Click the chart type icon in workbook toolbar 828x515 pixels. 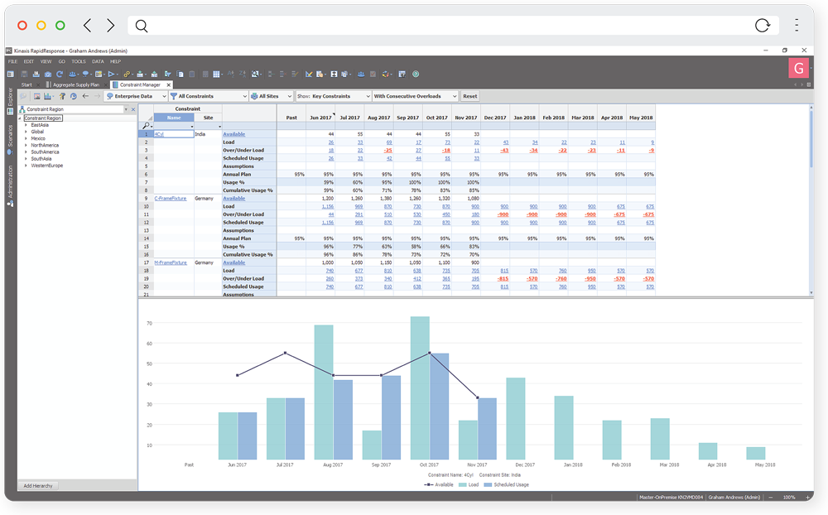click(x=47, y=96)
